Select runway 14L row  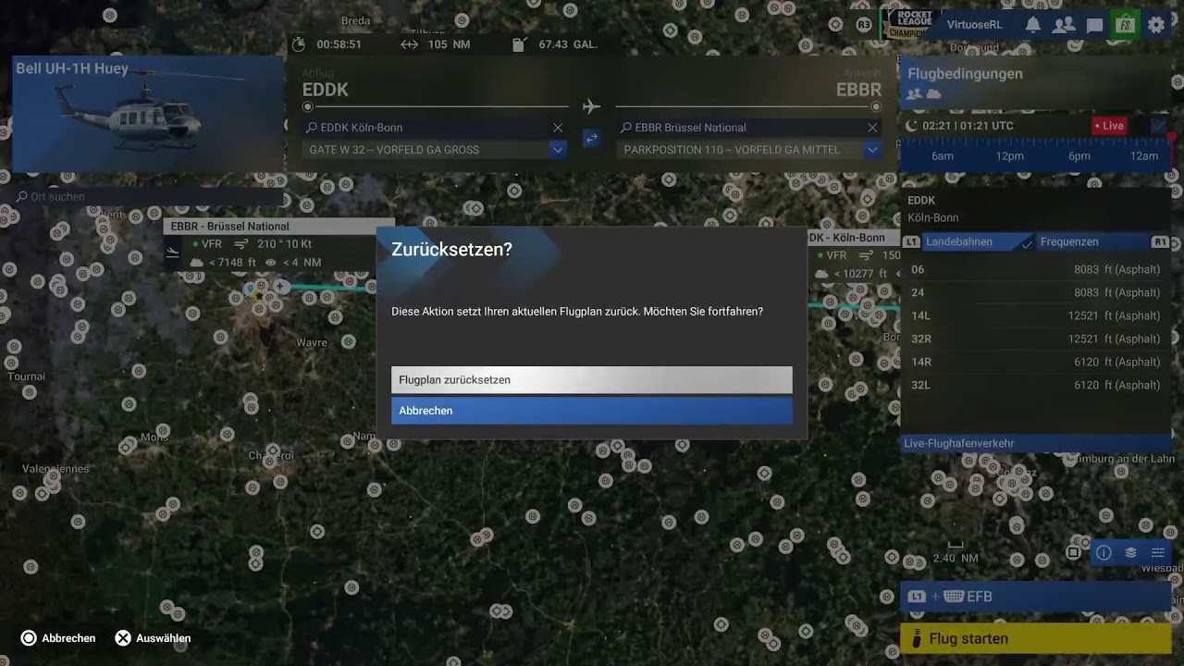1036,316
